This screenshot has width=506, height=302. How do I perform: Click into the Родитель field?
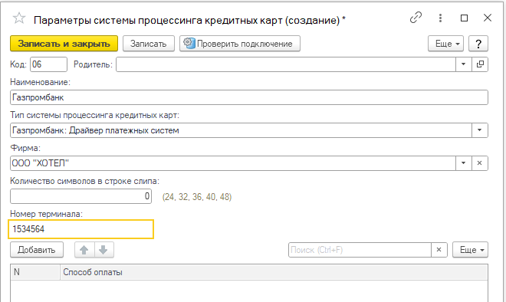click(286, 64)
